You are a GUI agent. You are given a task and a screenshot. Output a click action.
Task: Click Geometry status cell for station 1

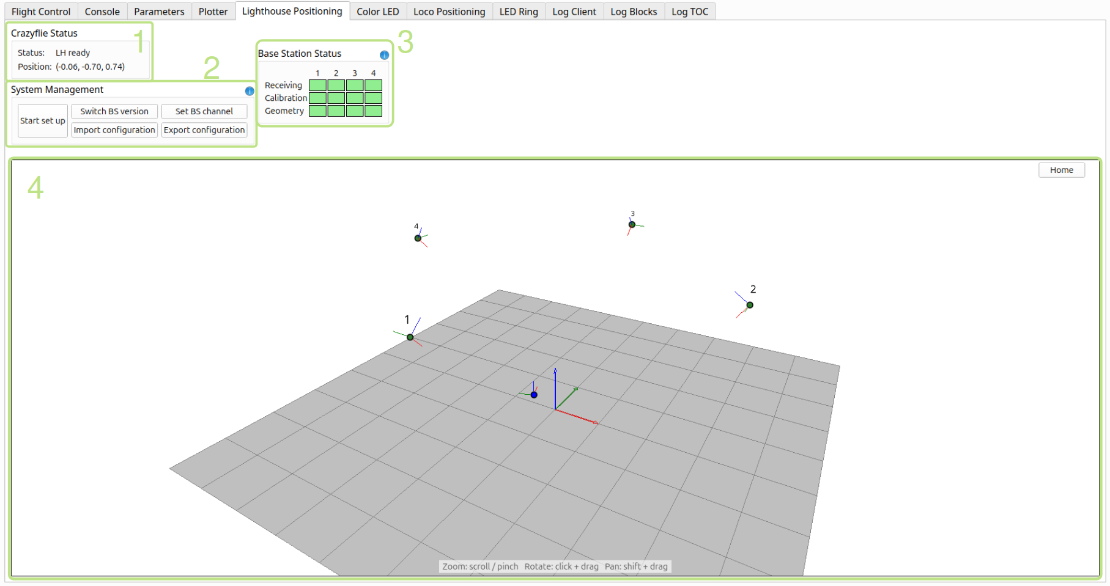click(x=317, y=111)
